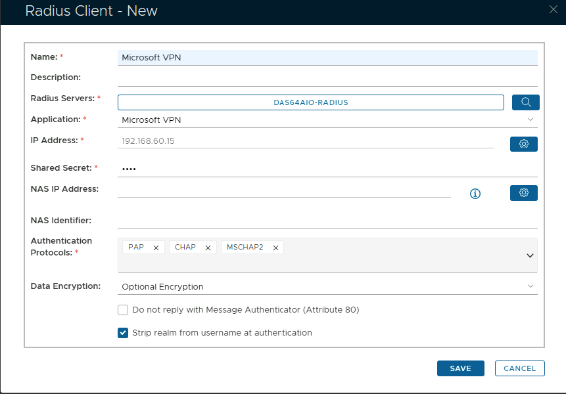Remove the MSCHAP2 protocol tag
This screenshot has width=566, height=394.
click(x=275, y=248)
